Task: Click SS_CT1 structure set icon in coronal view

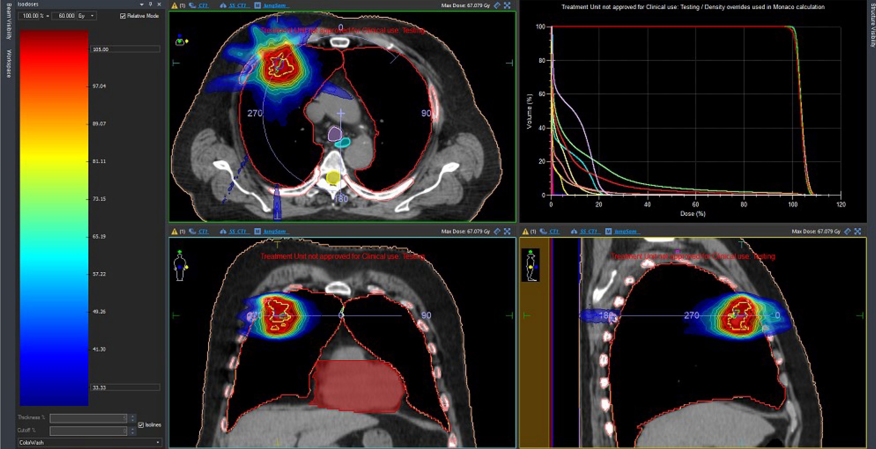Action: (x=223, y=232)
